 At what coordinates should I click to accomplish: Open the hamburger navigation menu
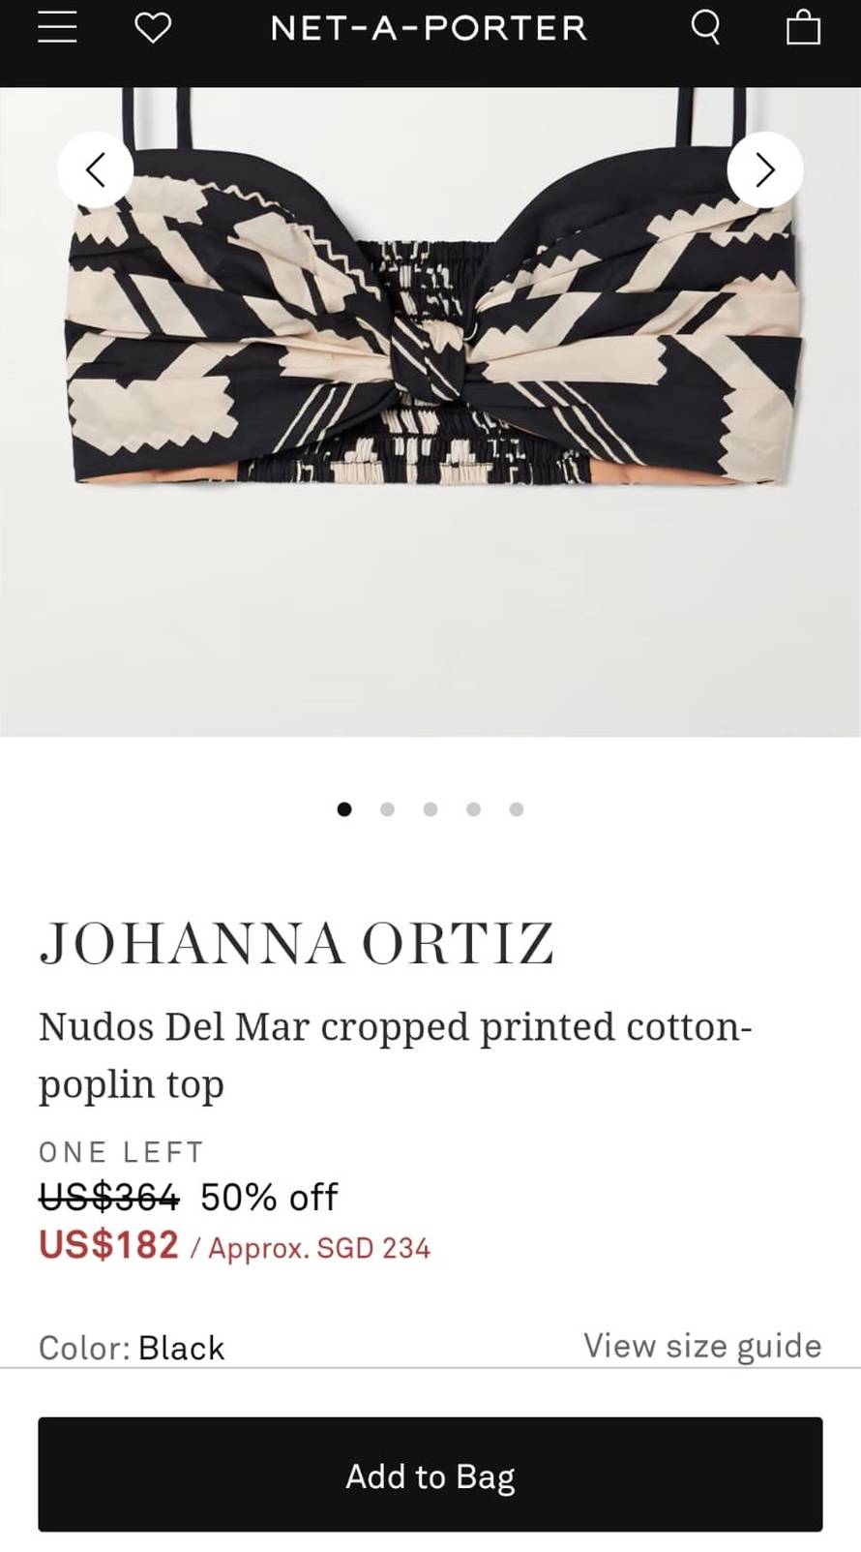[x=57, y=28]
